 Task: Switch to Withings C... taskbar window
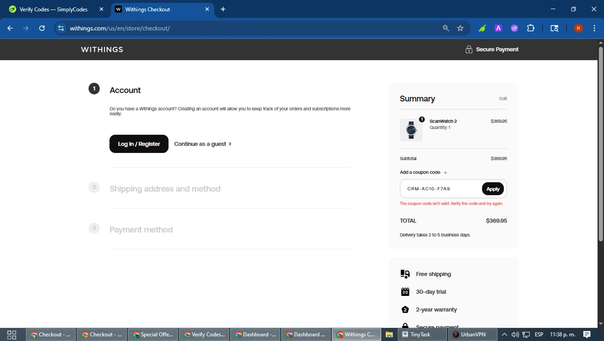coord(356,335)
